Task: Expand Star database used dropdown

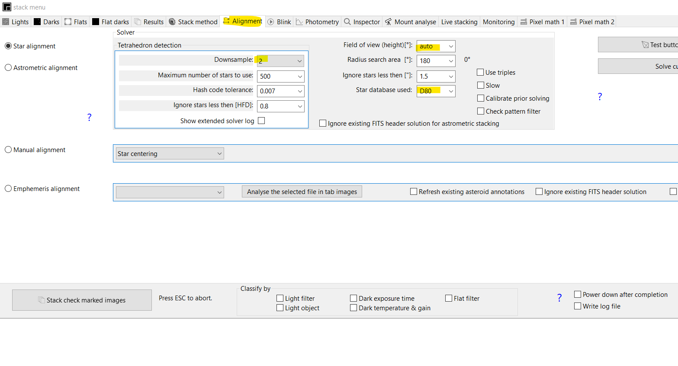Action: [x=436, y=91]
